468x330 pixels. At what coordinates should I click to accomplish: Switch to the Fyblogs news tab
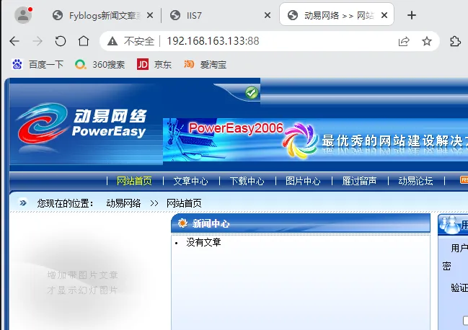coord(97,15)
